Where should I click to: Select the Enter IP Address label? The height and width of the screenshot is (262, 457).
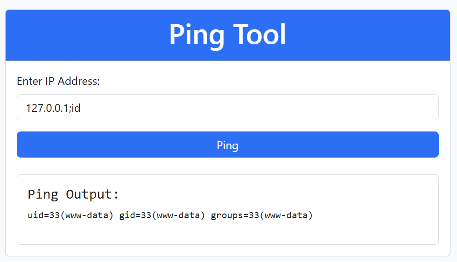tap(58, 81)
